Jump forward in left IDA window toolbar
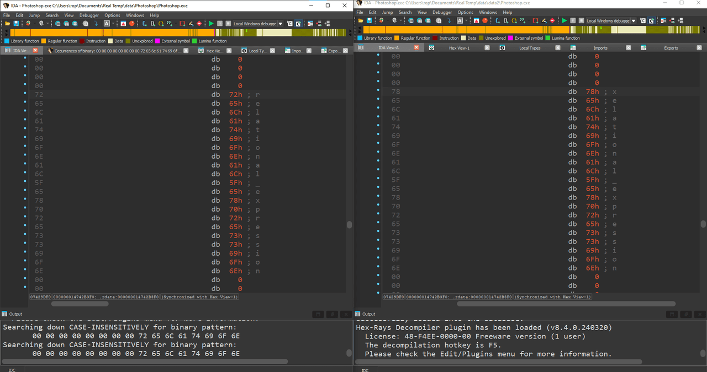 click(x=41, y=24)
